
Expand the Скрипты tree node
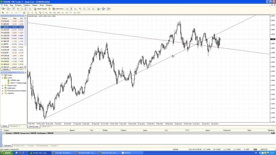(3, 93)
